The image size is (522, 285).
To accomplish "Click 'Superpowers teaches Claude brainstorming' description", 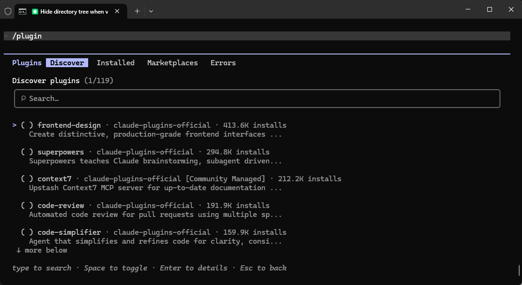I will 155,161.
